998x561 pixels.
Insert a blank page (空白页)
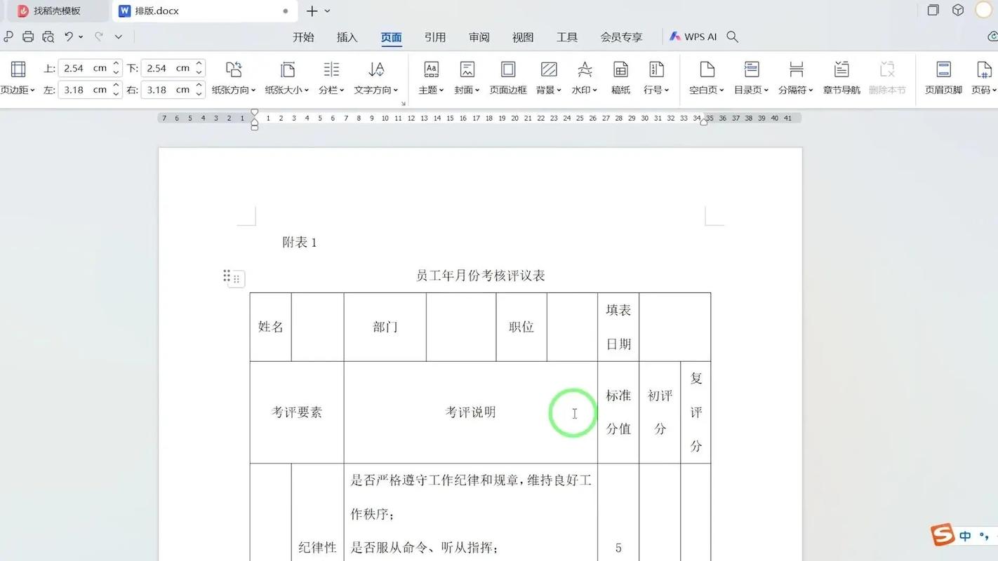(707, 77)
